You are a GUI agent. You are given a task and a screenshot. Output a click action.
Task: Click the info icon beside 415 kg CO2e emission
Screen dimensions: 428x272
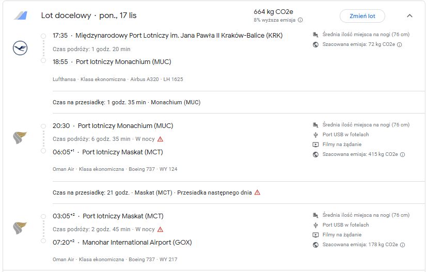[402, 154]
